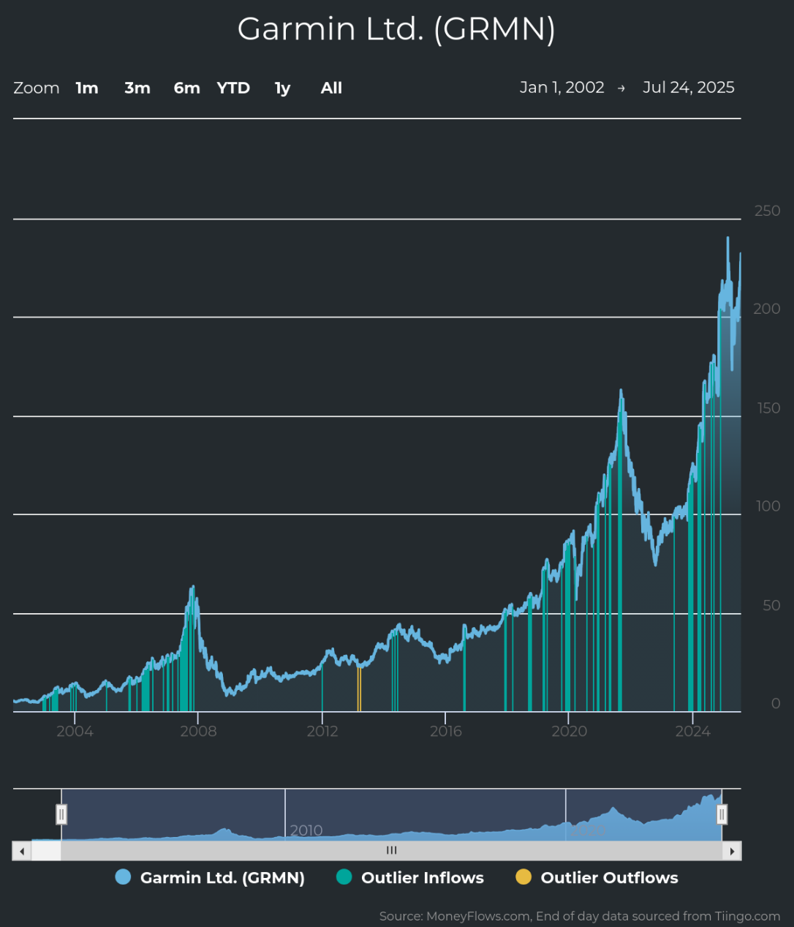Viewport: 794px width, 927px height.
Task: Click the 100 y-axis value
Action: click(x=768, y=506)
